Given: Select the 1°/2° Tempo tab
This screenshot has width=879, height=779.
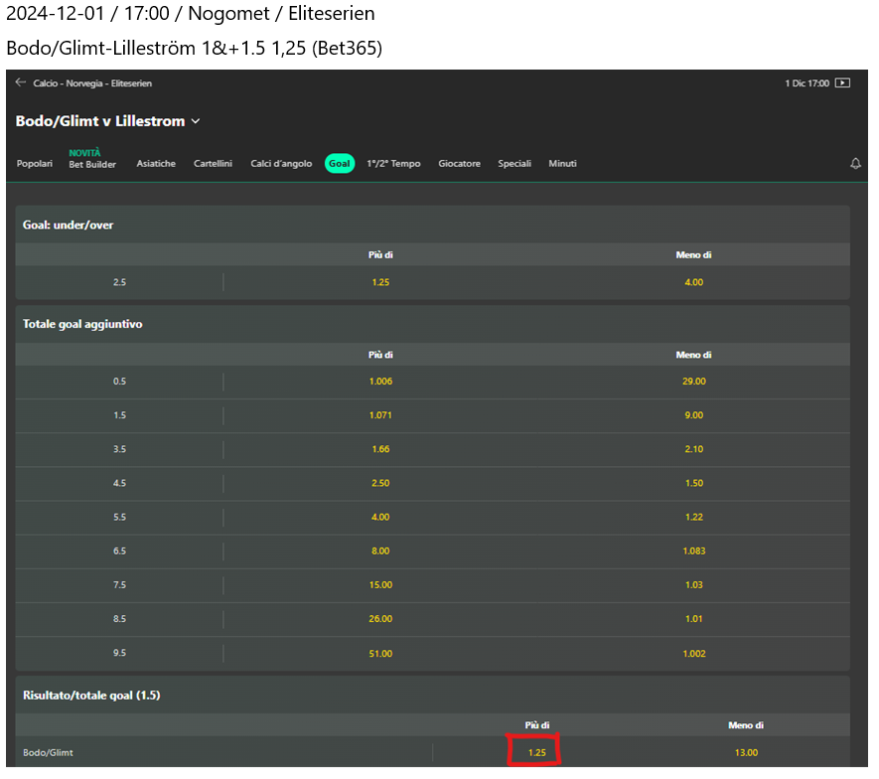Looking at the screenshot, I should click(x=393, y=164).
